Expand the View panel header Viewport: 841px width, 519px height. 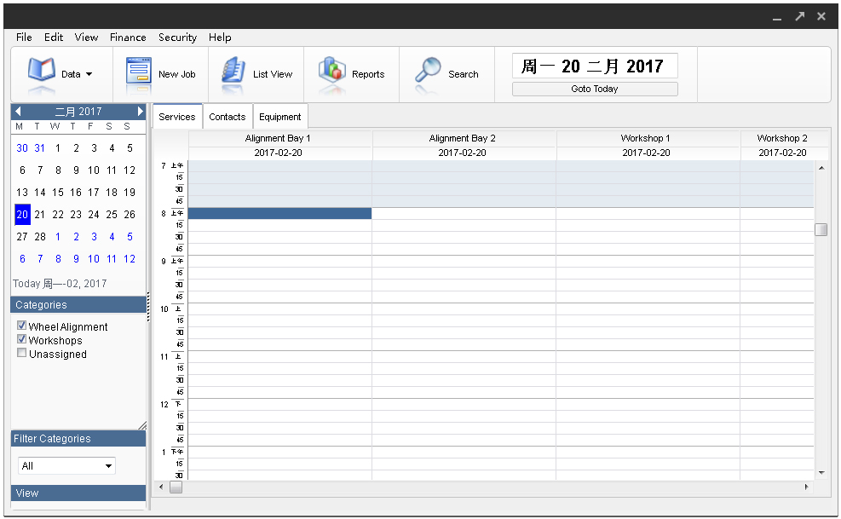point(78,493)
